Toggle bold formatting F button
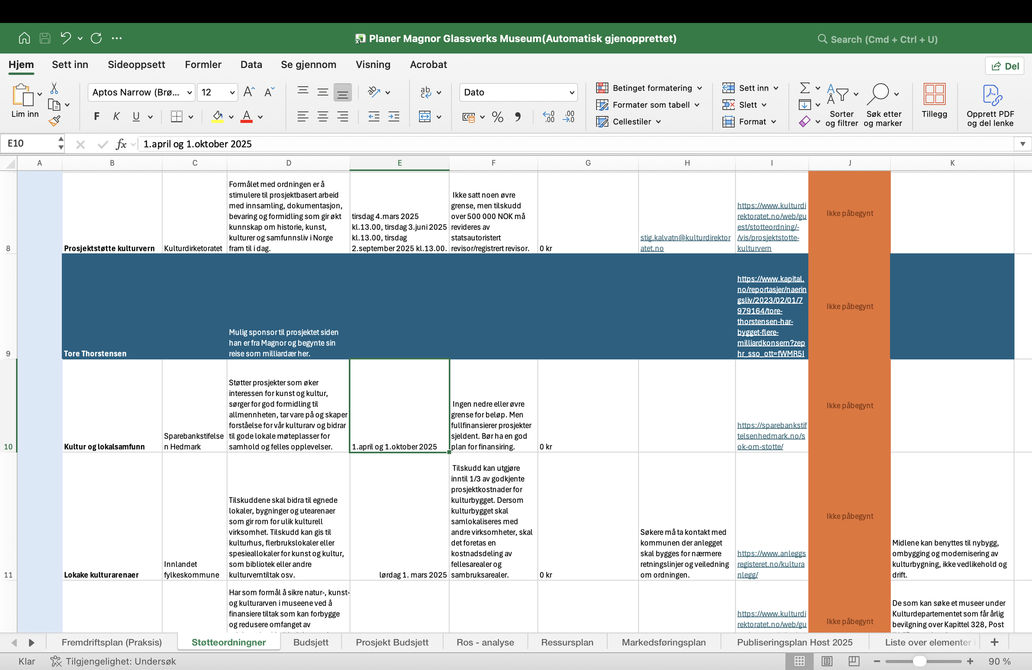1032x670 pixels. click(x=97, y=117)
